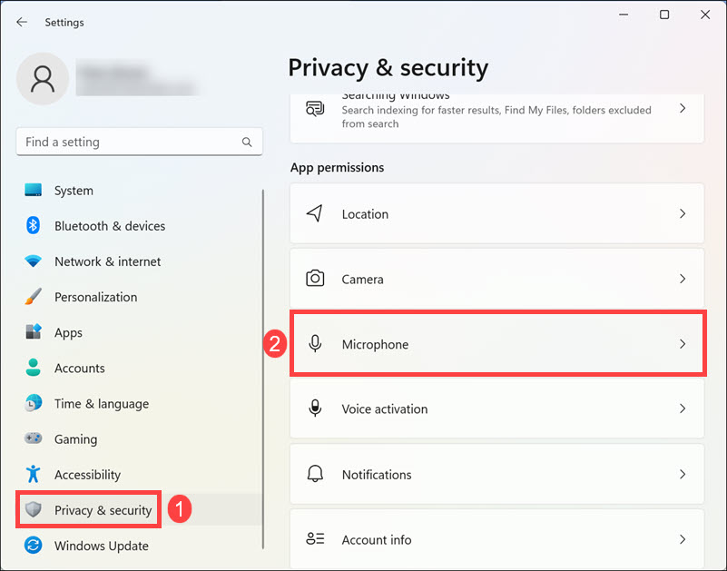Open Notifications chevron arrow
This screenshot has height=571, width=727.
point(683,474)
